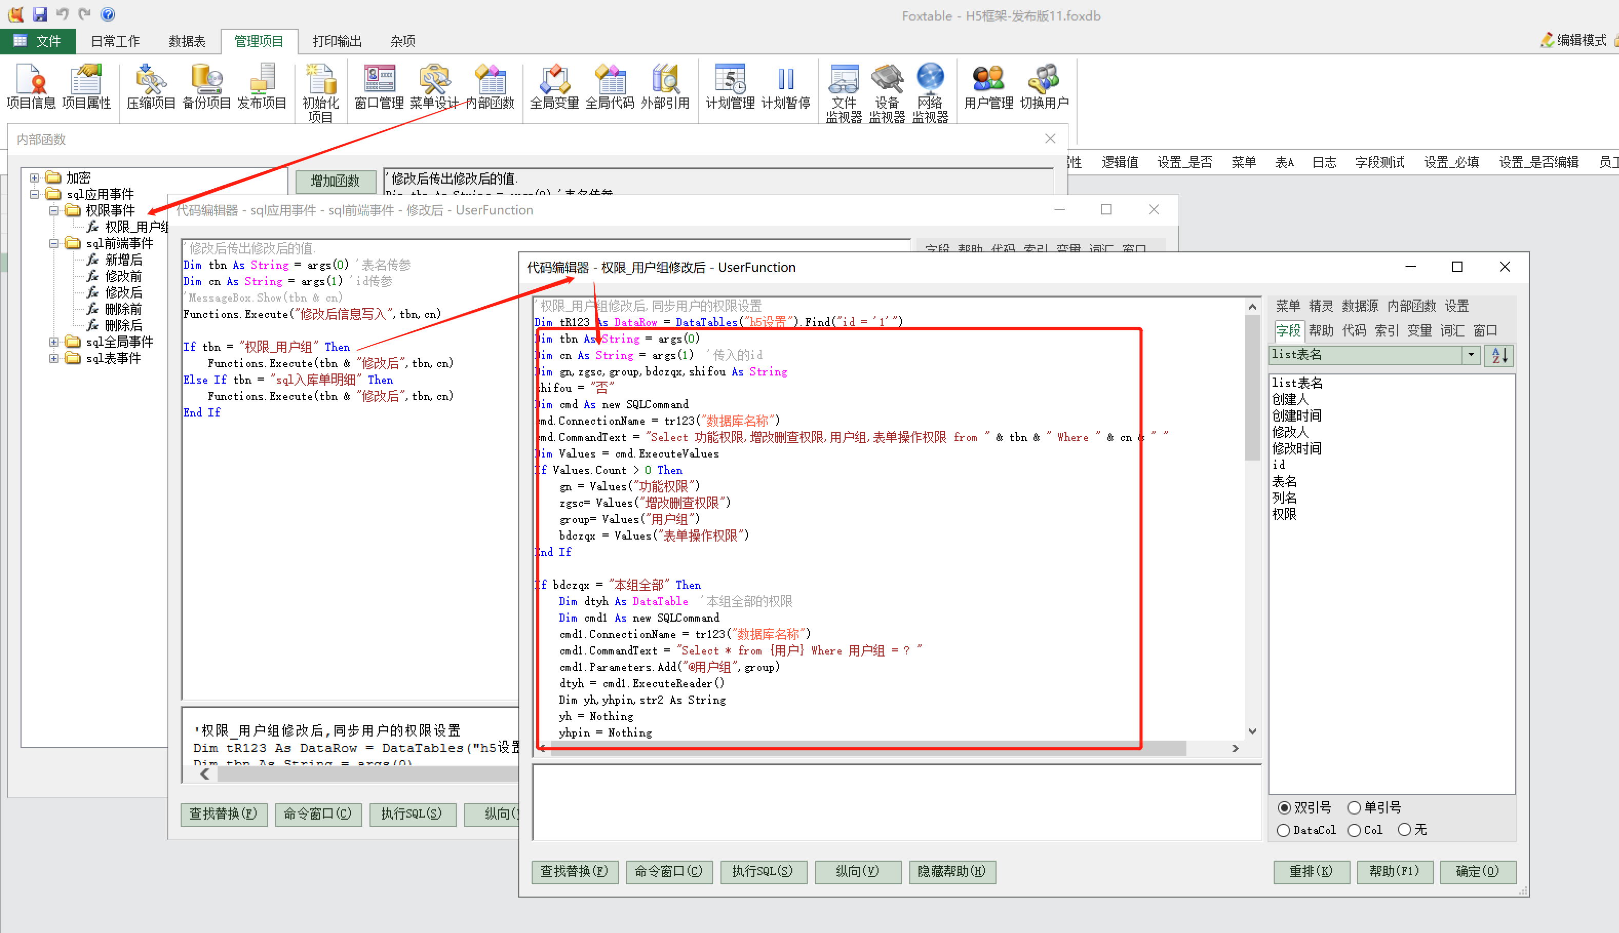
Task: Click the 切换用户 icon
Action: (1044, 87)
